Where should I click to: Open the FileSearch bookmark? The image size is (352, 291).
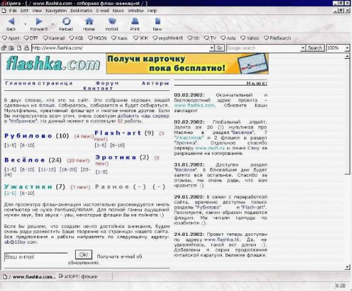(x=277, y=38)
